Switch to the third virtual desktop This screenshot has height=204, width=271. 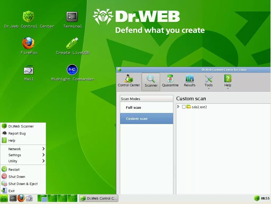click(x=62, y=198)
